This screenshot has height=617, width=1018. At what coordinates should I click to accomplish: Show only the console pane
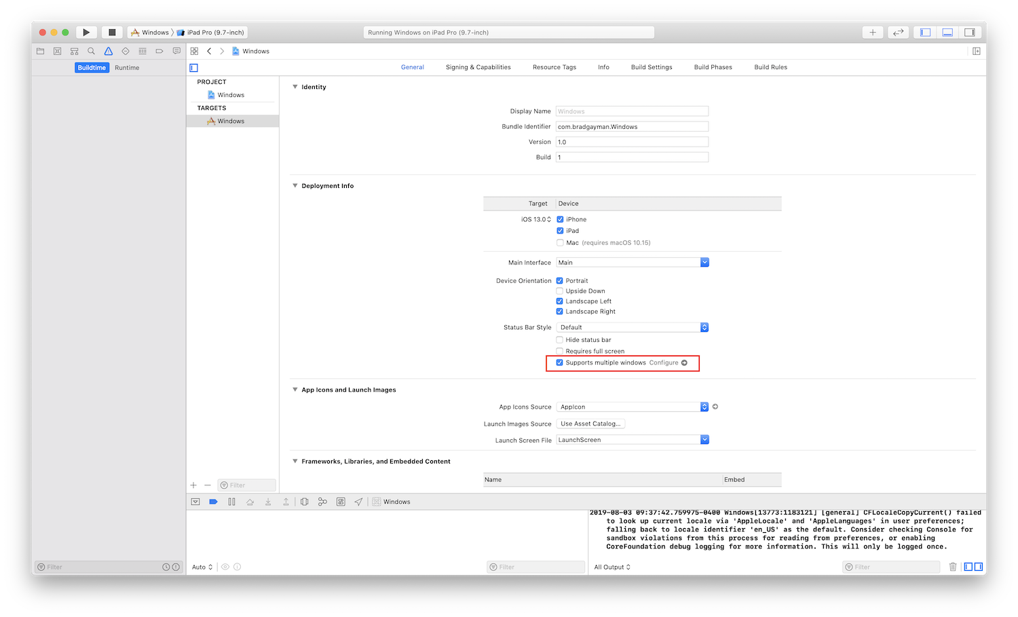point(978,567)
